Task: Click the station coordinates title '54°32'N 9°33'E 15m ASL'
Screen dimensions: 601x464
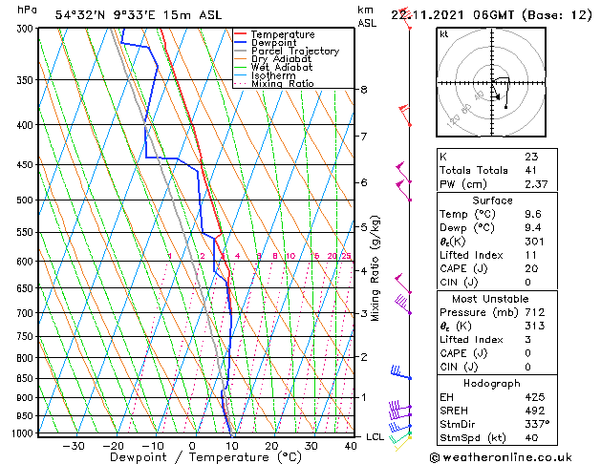Action: (x=139, y=15)
